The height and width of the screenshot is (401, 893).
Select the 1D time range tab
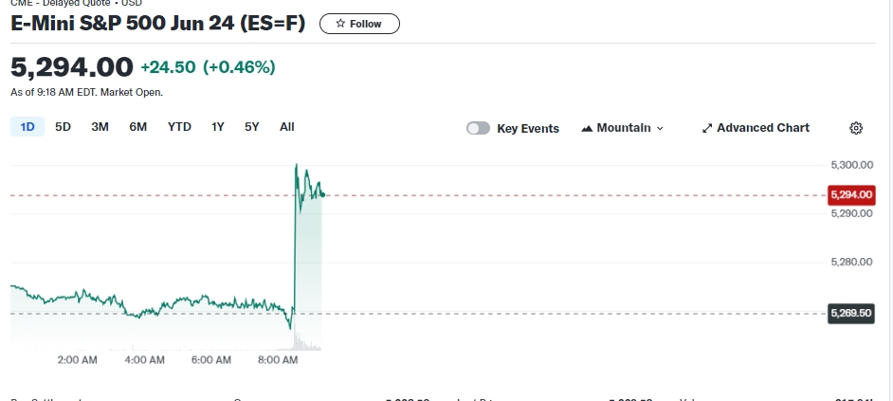27,126
